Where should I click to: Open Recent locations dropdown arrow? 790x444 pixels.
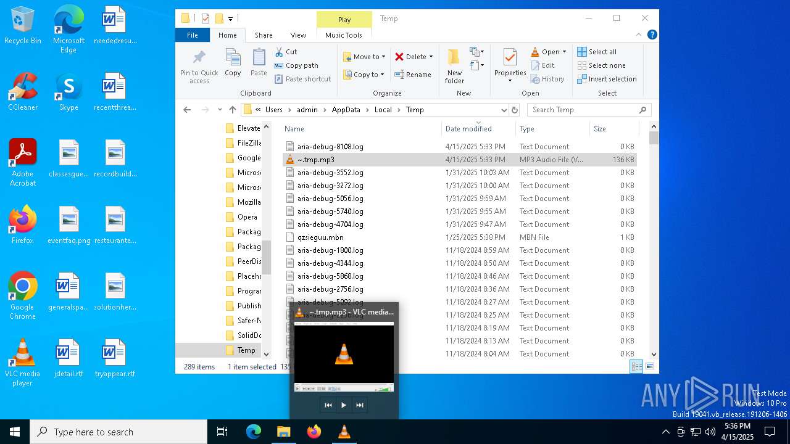click(220, 110)
